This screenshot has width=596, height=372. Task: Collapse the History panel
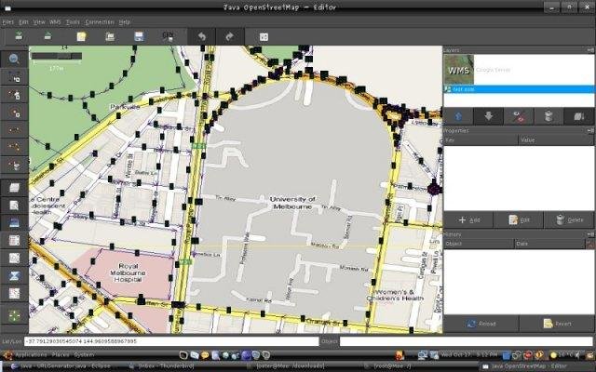pos(590,234)
